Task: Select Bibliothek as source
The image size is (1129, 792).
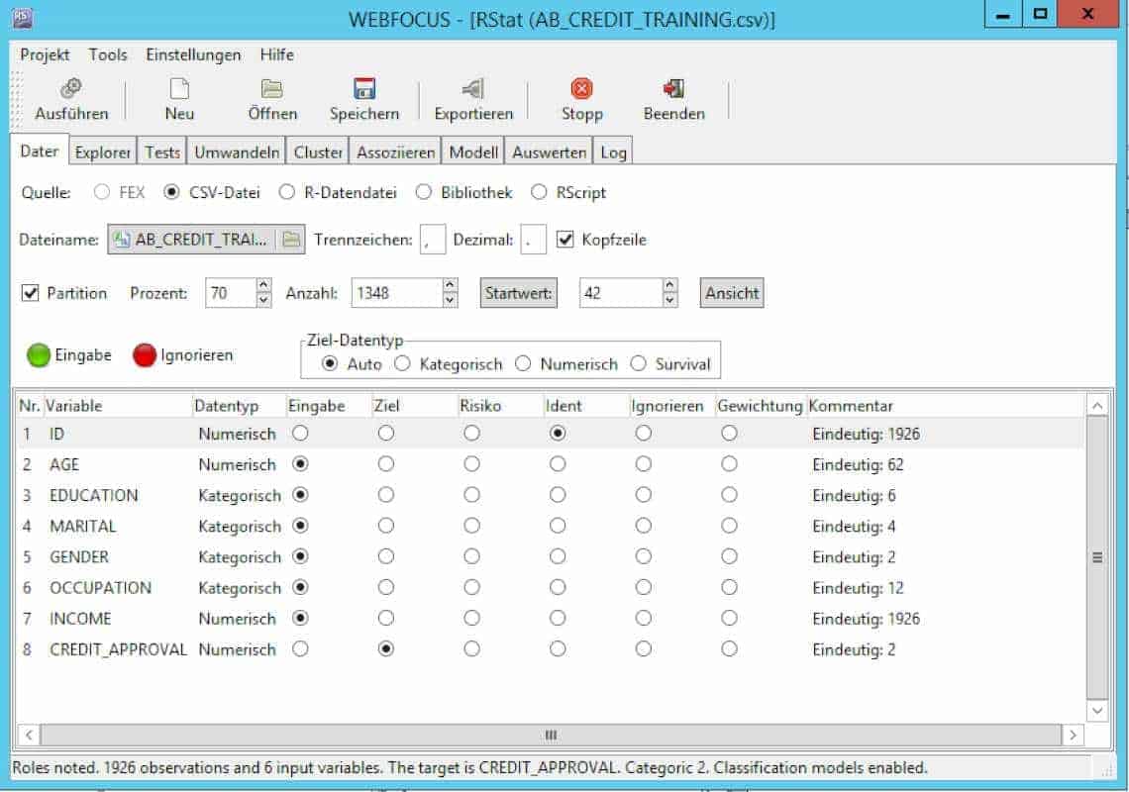Action: [424, 192]
